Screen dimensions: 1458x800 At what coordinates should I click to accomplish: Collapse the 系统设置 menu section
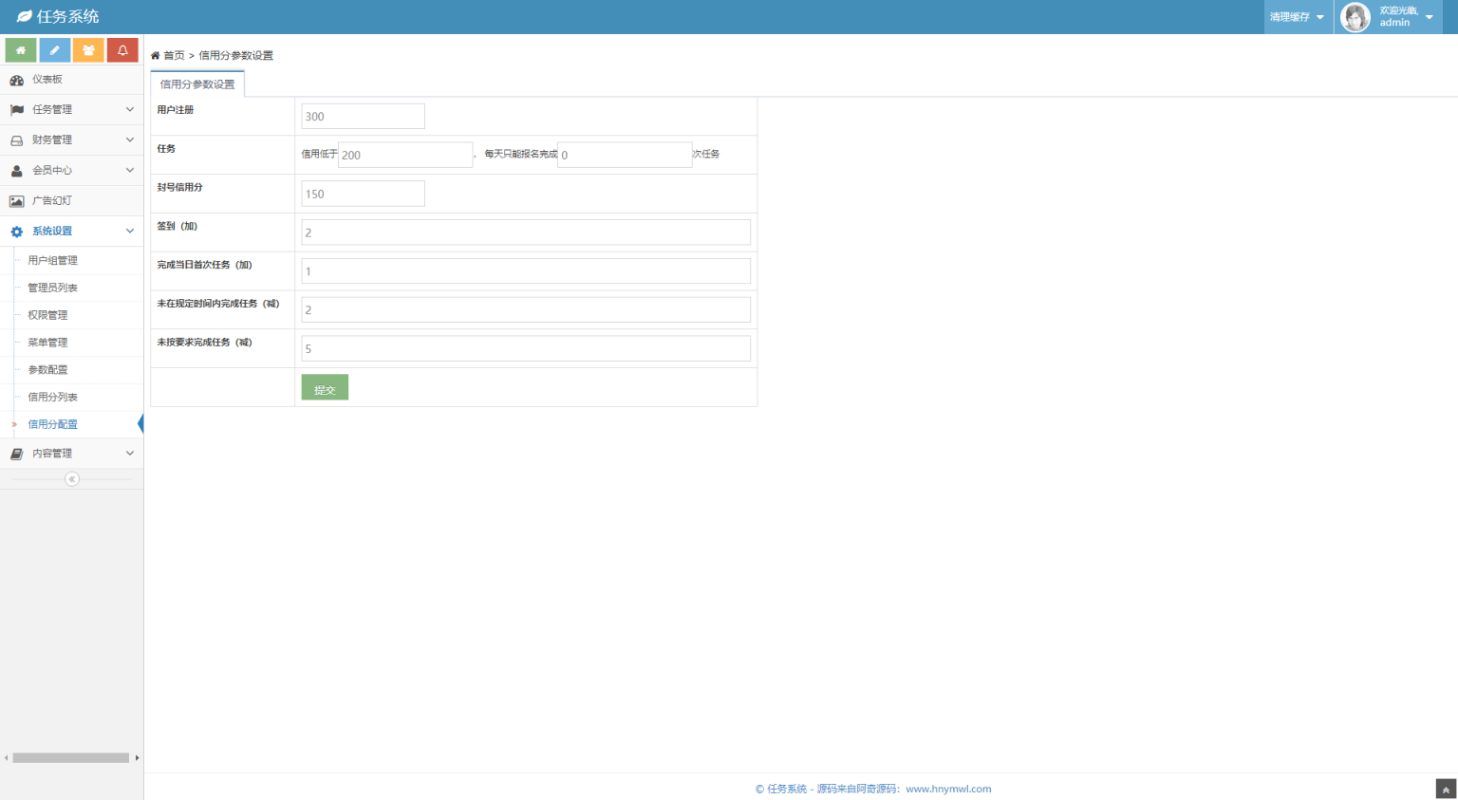coord(71,232)
